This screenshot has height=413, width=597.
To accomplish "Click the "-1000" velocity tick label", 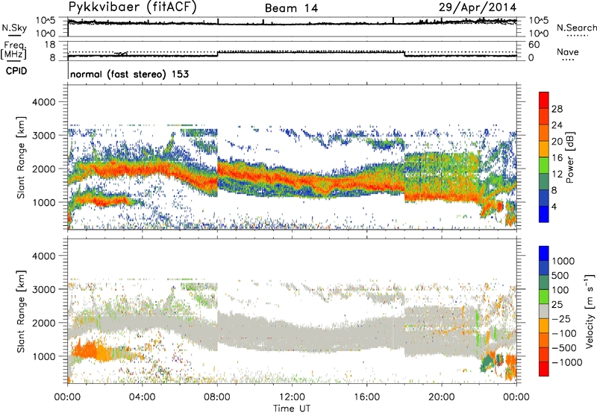I will point(567,362).
